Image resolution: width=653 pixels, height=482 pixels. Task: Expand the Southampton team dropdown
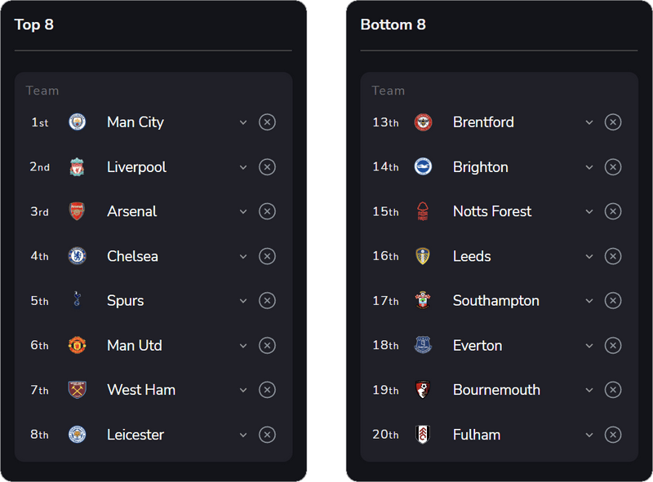point(589,300)
